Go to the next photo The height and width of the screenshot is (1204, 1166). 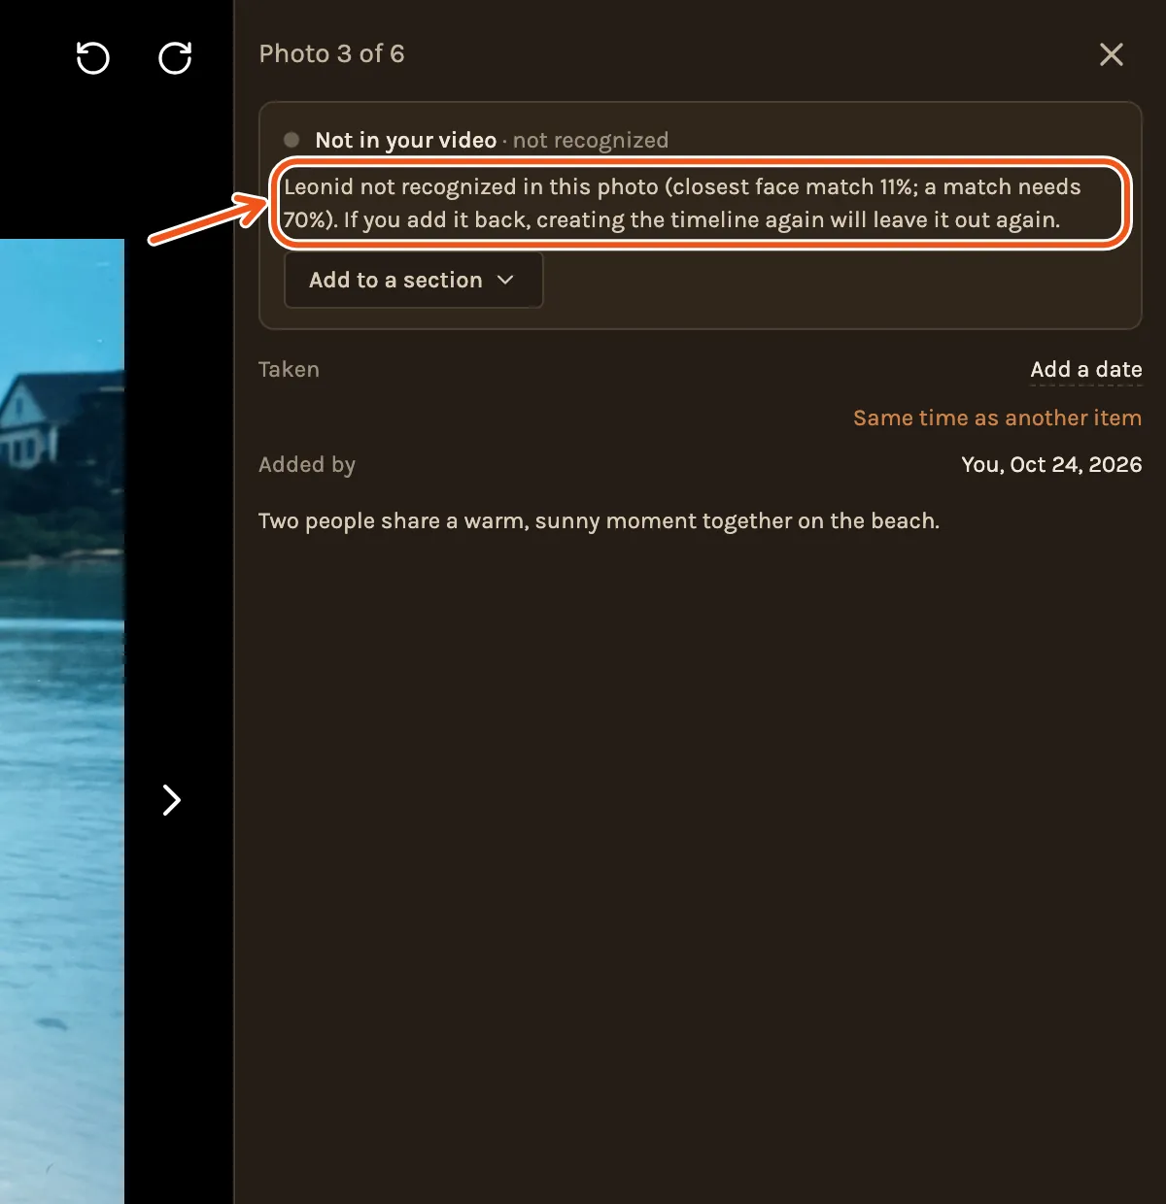(172, 800)
